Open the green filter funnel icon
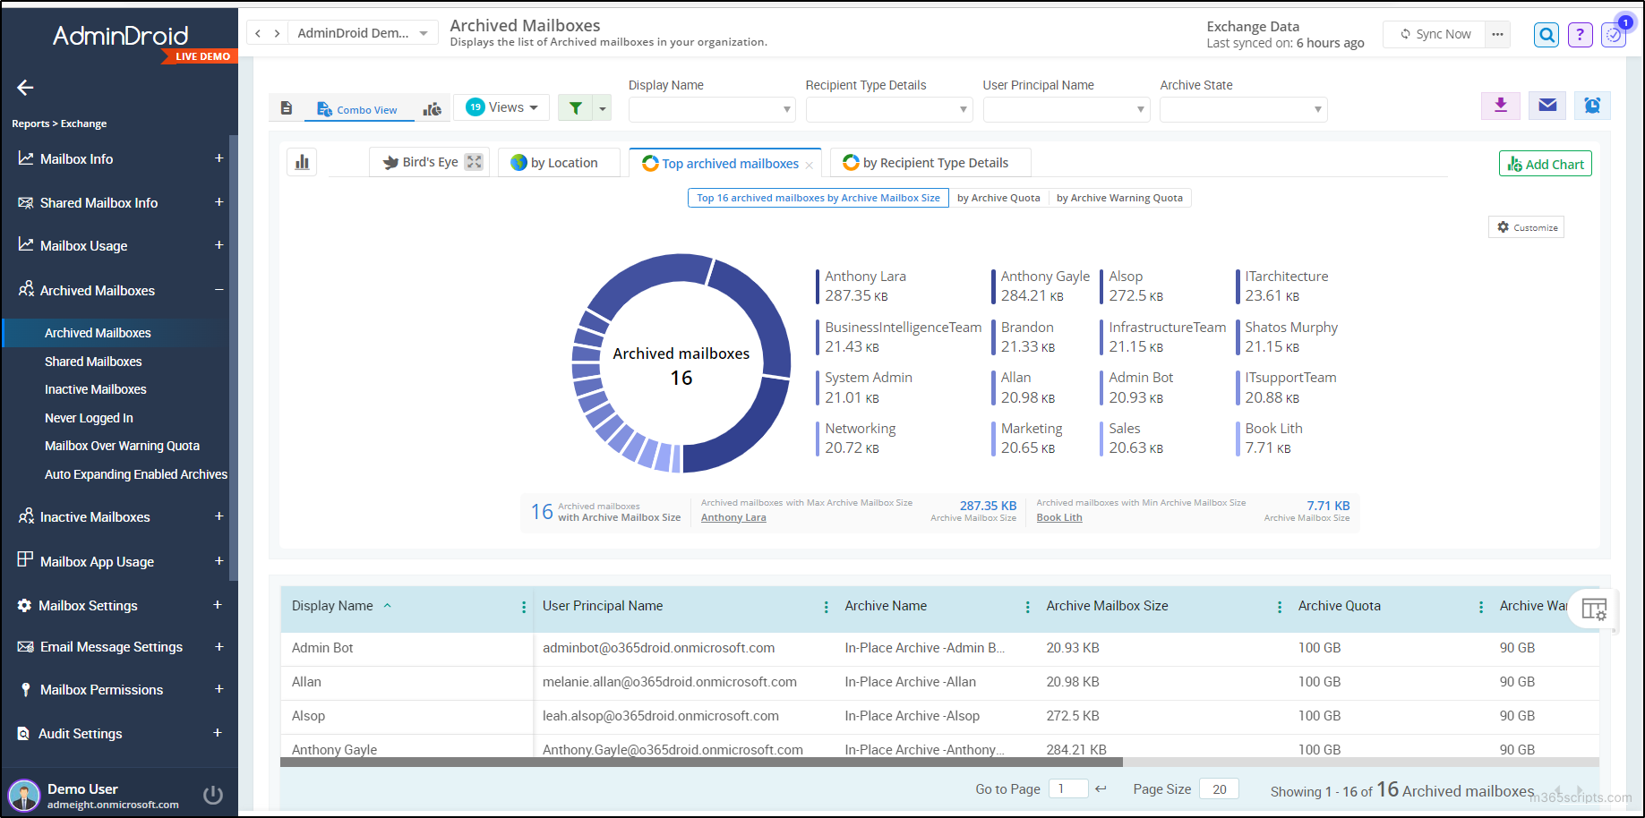This screenshot has width=1645, height=818. pyautogui.click(x=574, y=107)
